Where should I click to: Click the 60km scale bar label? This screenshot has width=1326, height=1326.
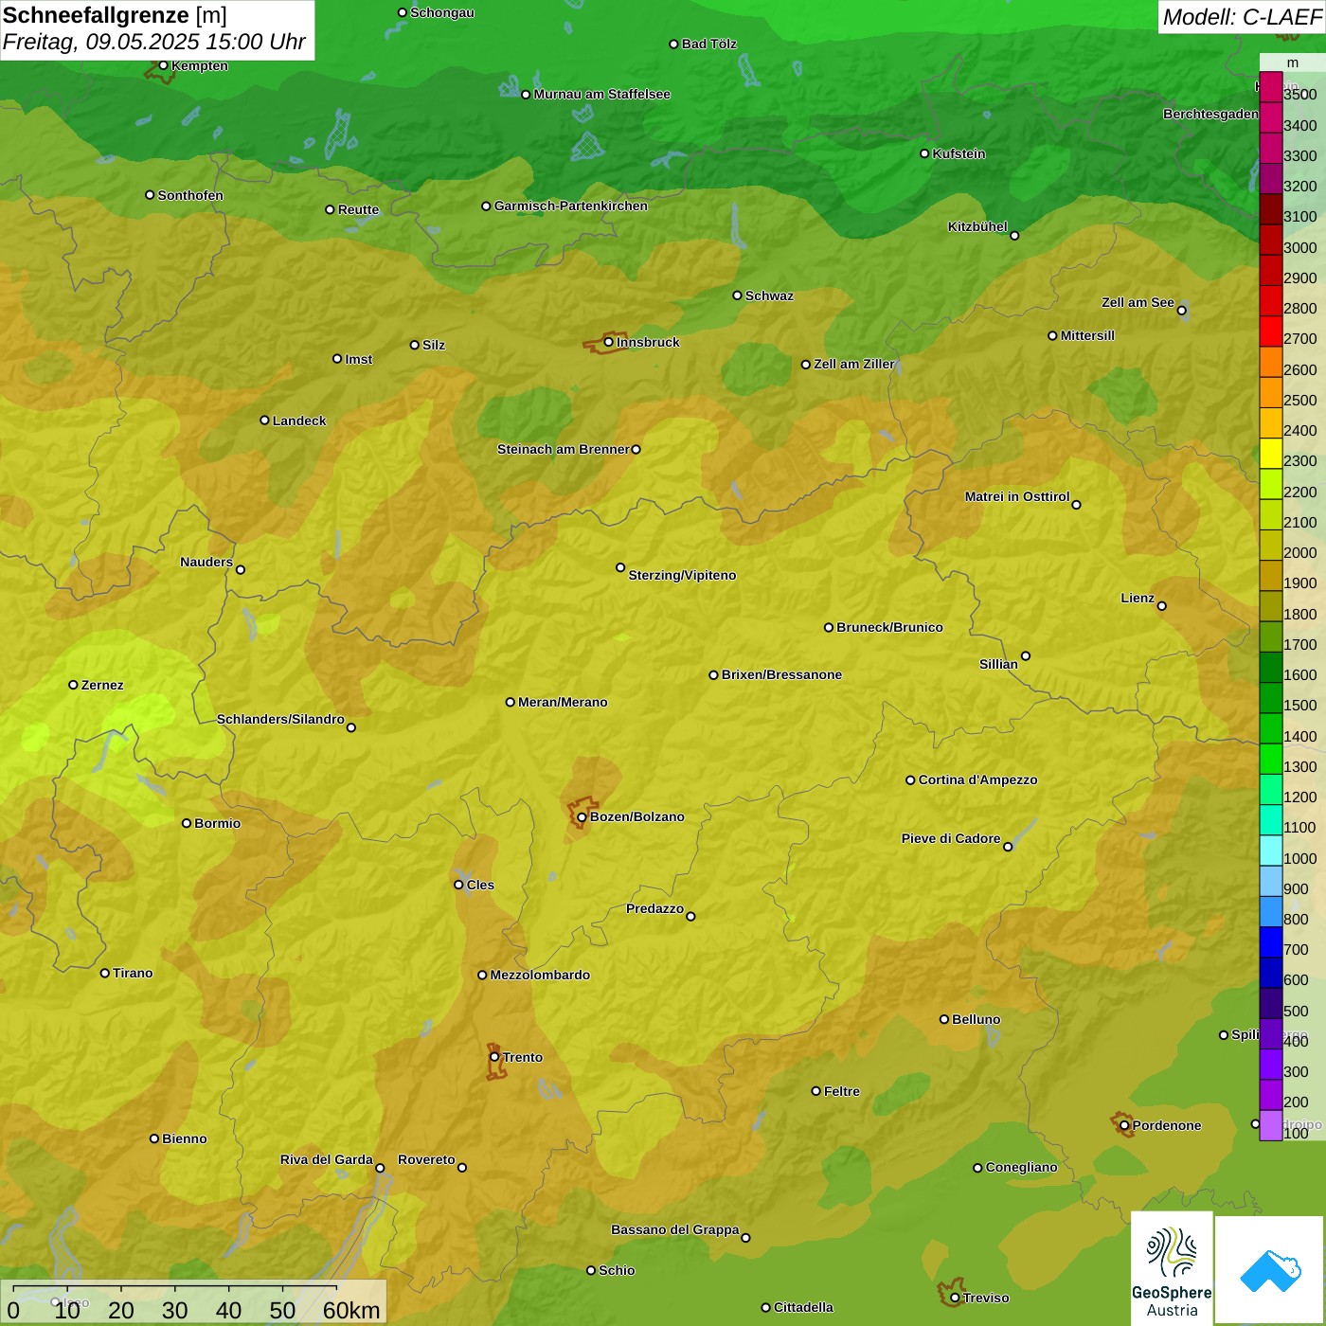pyautogui.click(x=351, y=1310)
